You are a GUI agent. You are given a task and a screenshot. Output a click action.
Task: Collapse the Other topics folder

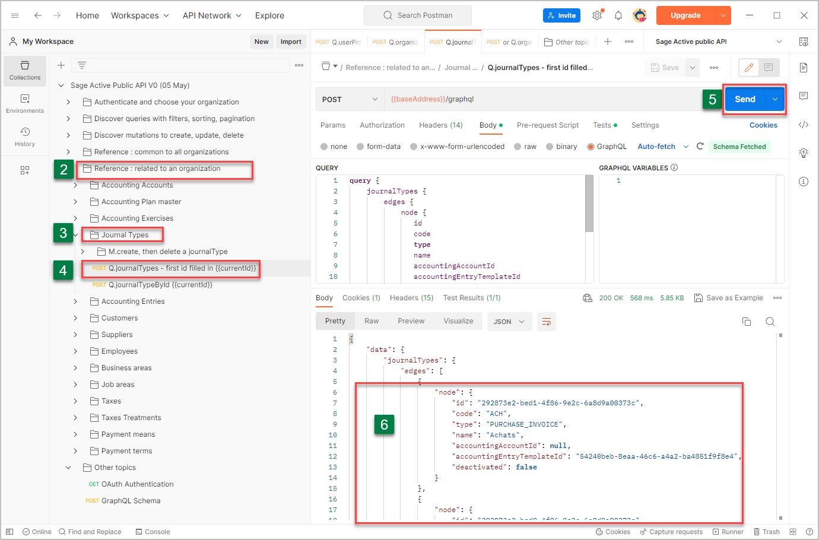pyautogui.click(x=68, y=468)
